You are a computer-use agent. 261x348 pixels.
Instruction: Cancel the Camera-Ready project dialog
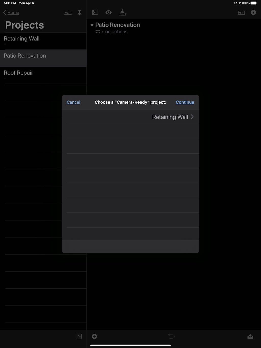tap(73, 102)
